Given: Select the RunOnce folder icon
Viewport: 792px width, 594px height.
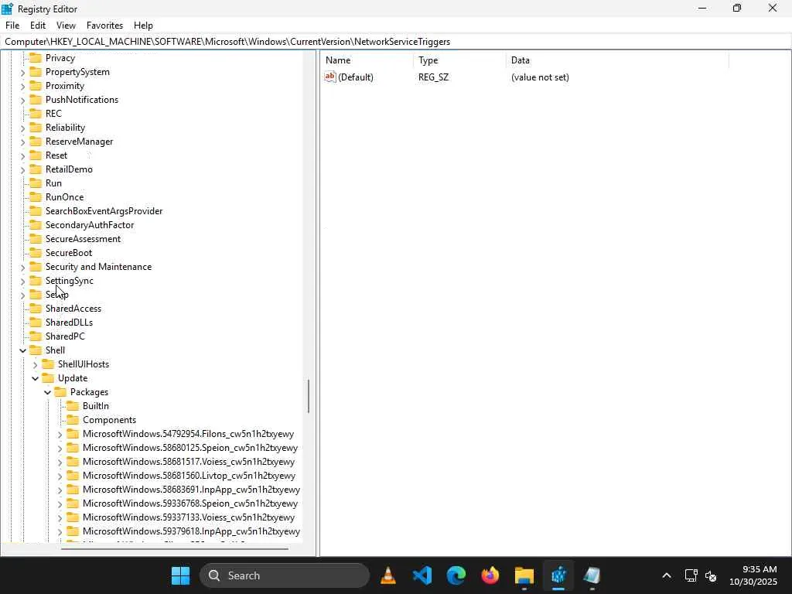Looking at the screenshot, I should (x=36, y=197).
